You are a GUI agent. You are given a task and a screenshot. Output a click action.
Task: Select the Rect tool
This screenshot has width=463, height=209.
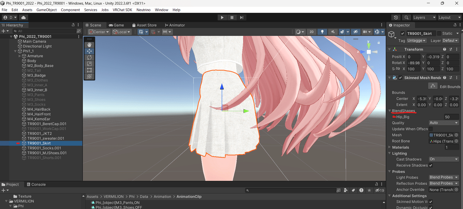pyautogui.click(x=89, y=70)
